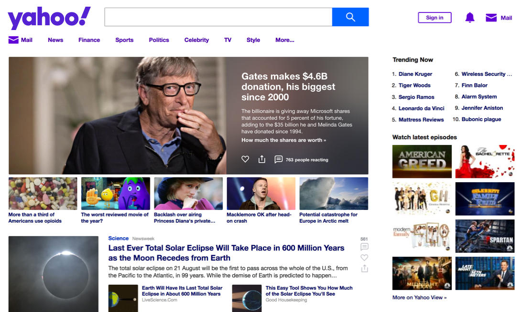Select trending topic Mattress Reviews
The height and width of the screenshot is (312, 523).
tap(421, 120)
